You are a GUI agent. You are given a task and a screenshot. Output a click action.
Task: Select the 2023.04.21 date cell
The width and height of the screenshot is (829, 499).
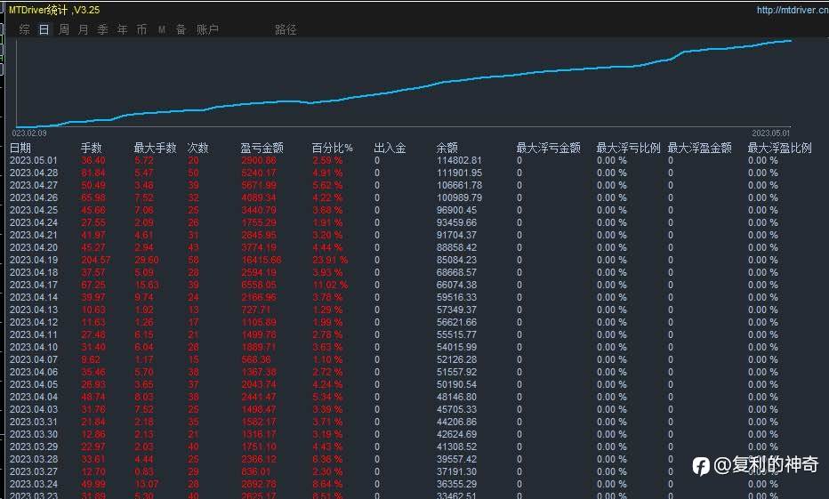(x=33, y=235)
